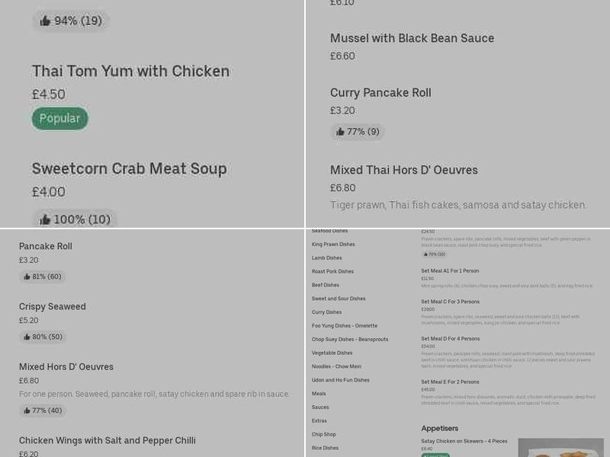610x457 pixels.
Task: Click the thumbs-up icon on the 76% set meal rating
Action: (x=425, y=254)
